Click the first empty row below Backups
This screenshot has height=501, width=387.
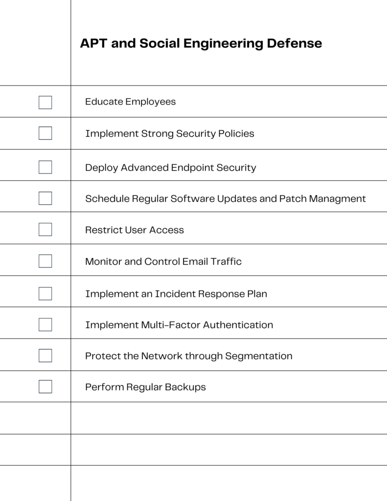point(193,418)
